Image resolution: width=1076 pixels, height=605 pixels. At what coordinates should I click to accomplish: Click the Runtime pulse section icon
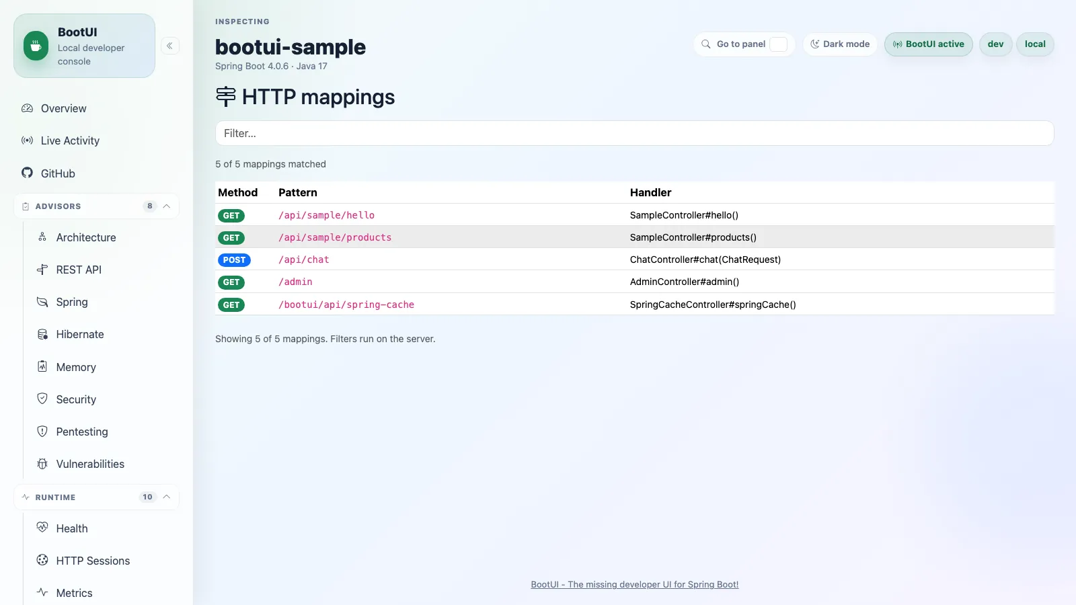pyautogui.click(x=26, y=497)
